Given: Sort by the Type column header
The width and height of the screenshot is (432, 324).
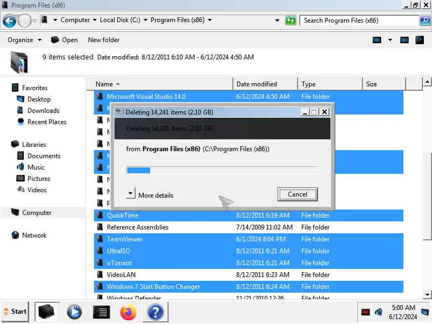Looking at the screenshot, I should click(x=330, y=84).
